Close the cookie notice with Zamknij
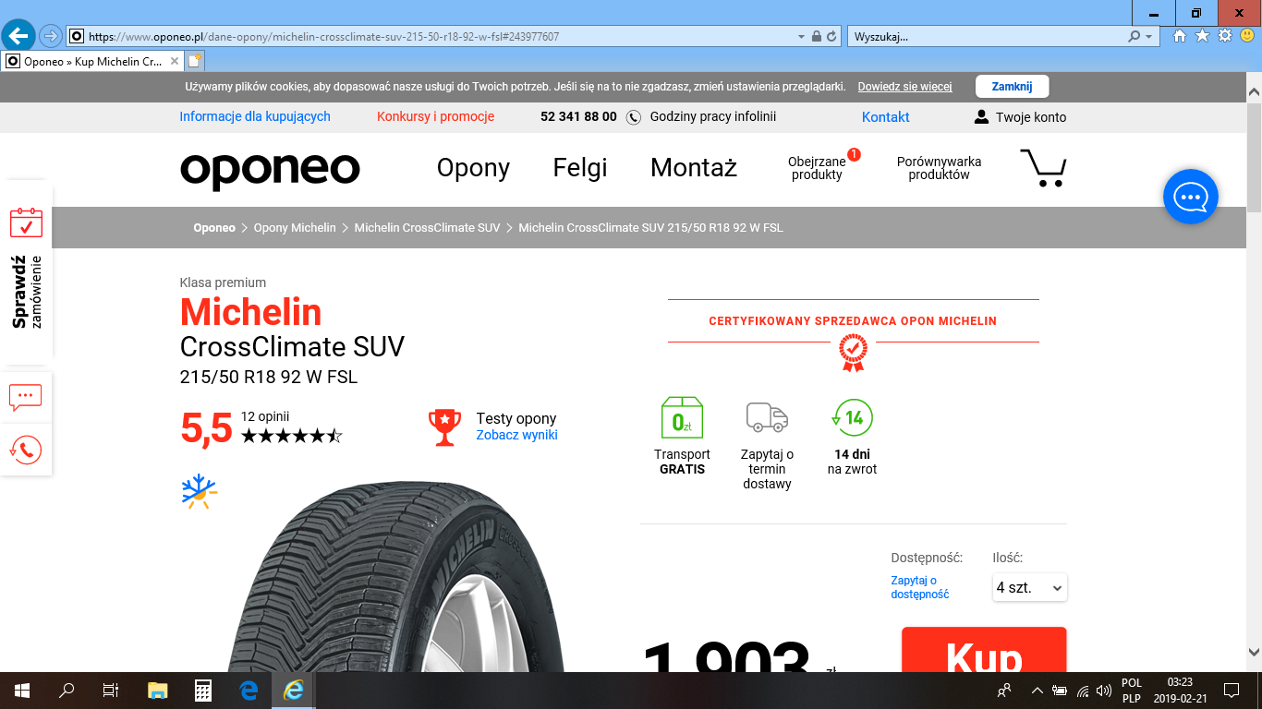1262x709 pixels. [x=1012, y=87]
